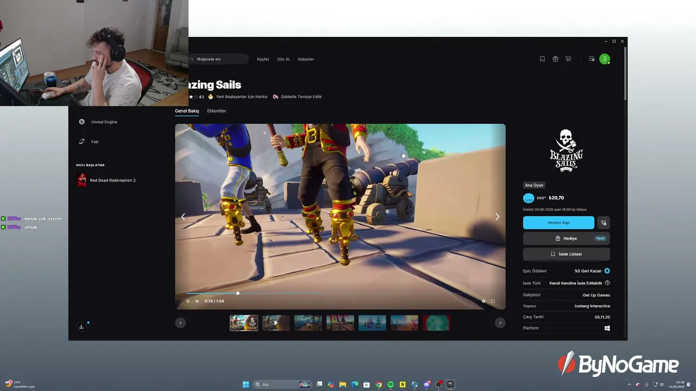Open Spotify from the taskbar
Screen dimensions: 696x391
390,384
